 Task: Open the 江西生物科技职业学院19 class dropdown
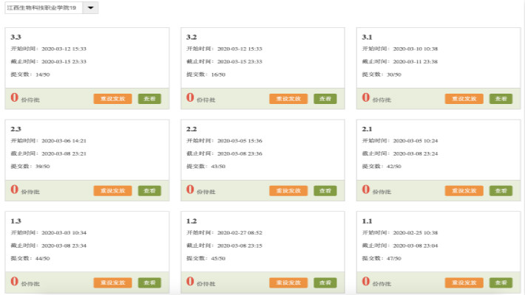tap(89, 7)
